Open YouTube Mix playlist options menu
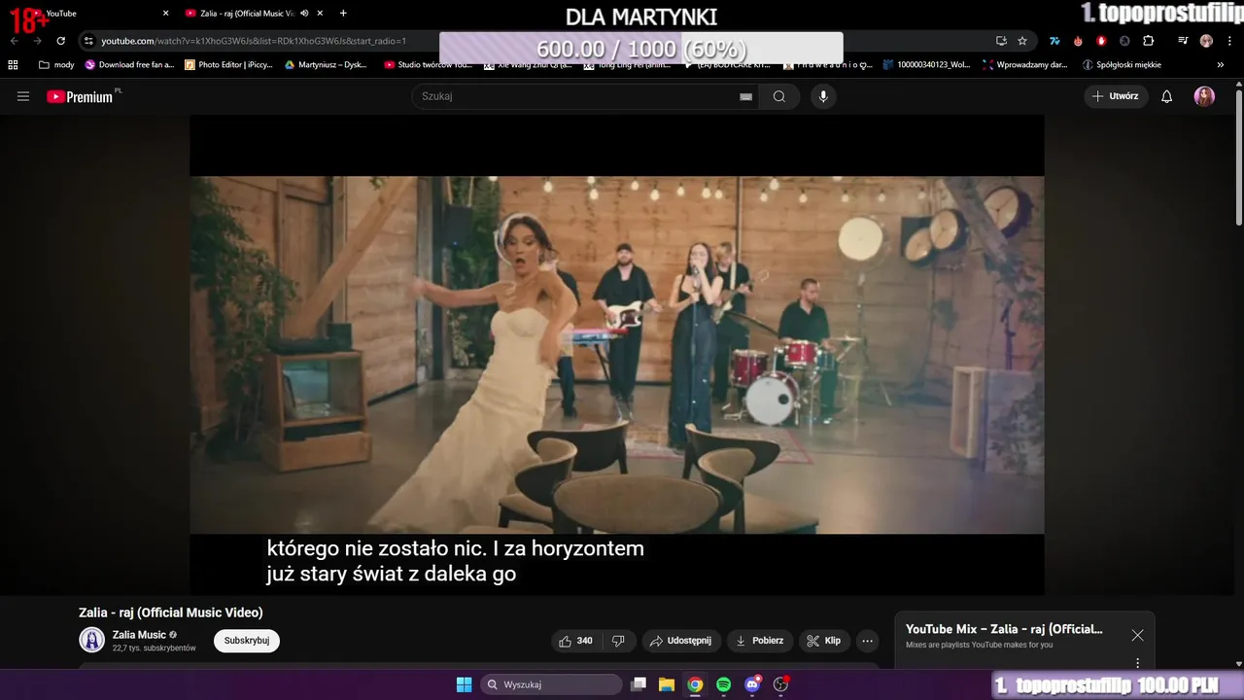1244x700 pixels. click(x=1137, y=663)
